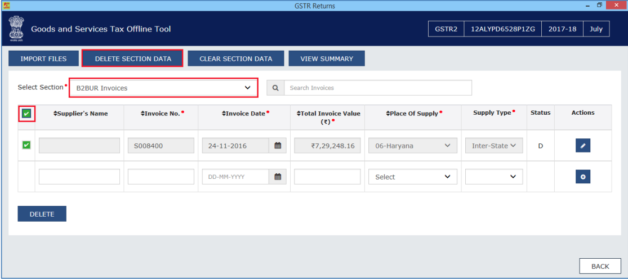628x279 pixels.
Task: Click the DELETE SECTION DATA button
Action: (133, 58)
